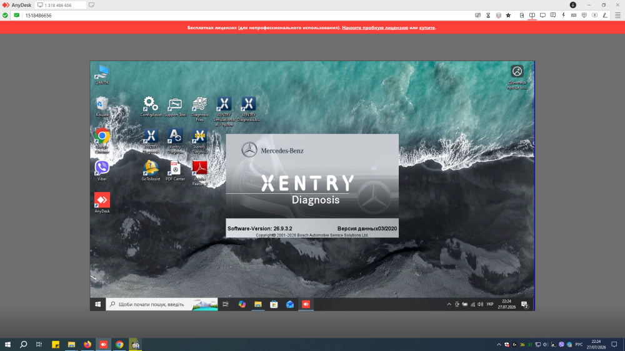Screen dimensions: 625x351
Task: Follow the 'купите' link in the red banner
Action: pyautogui.click(x=427, y=28)
